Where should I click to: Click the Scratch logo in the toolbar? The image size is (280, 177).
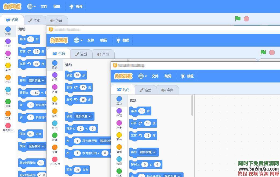(12, 6)
